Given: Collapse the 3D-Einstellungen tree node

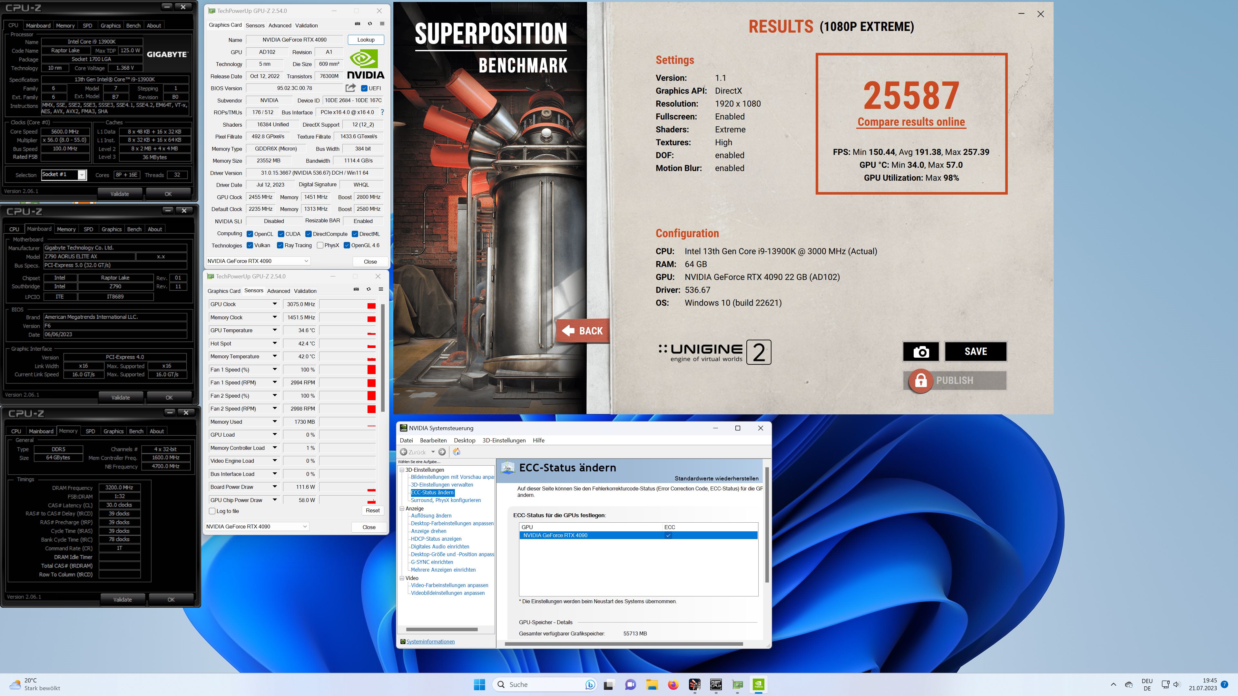Looking at the screenshot, I should click(402, 470).
